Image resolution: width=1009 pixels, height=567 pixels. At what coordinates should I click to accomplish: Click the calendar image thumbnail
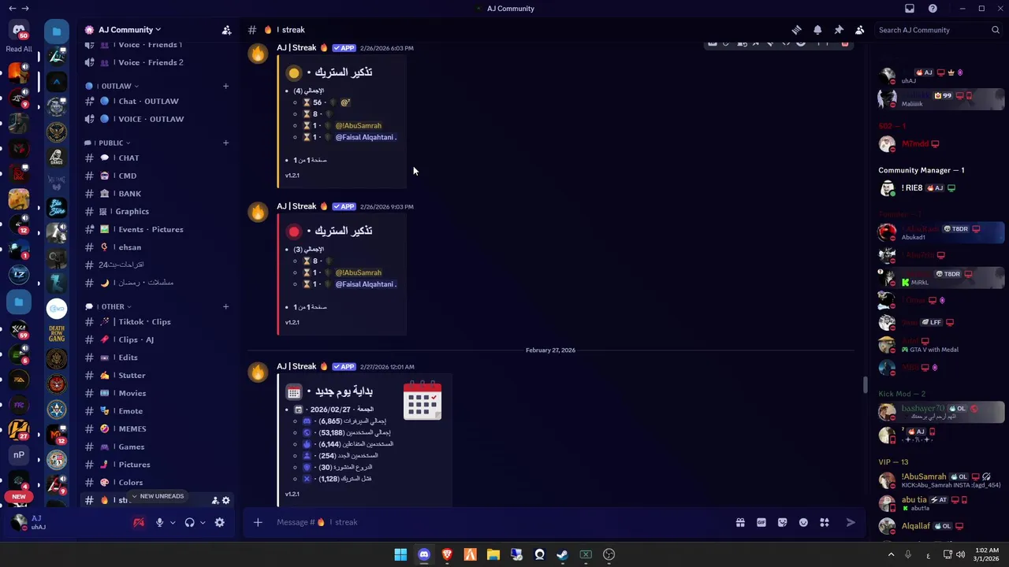pyautogui.click(x=423, y=400)
